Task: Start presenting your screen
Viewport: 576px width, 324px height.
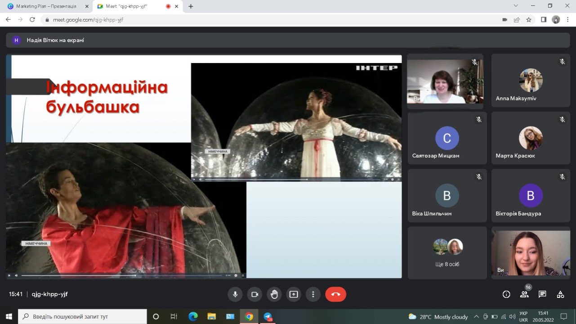Action: [x=294, y=294]
